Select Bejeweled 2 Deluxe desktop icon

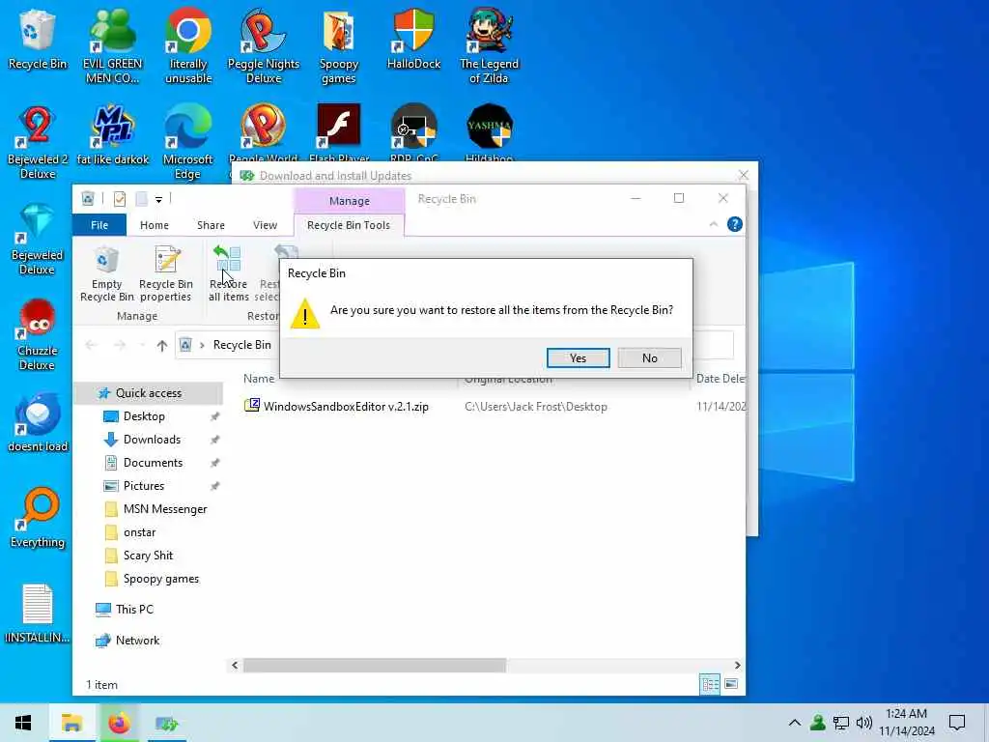pos(38,143)
